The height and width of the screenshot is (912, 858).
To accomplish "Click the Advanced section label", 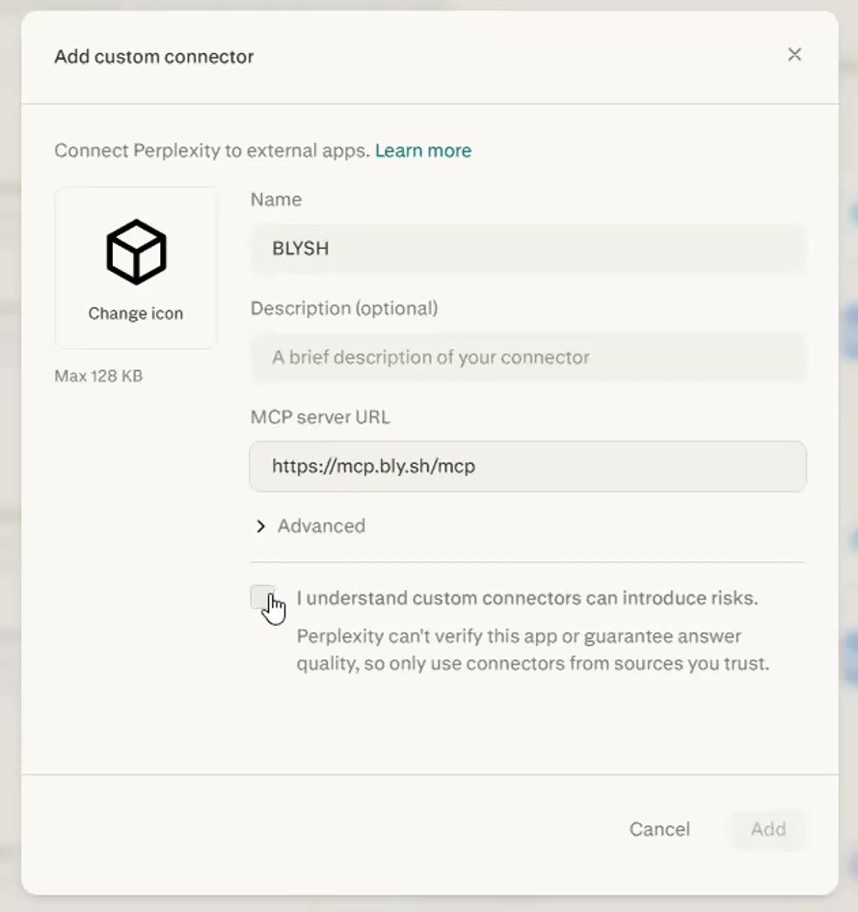I will tap(321, 525).
